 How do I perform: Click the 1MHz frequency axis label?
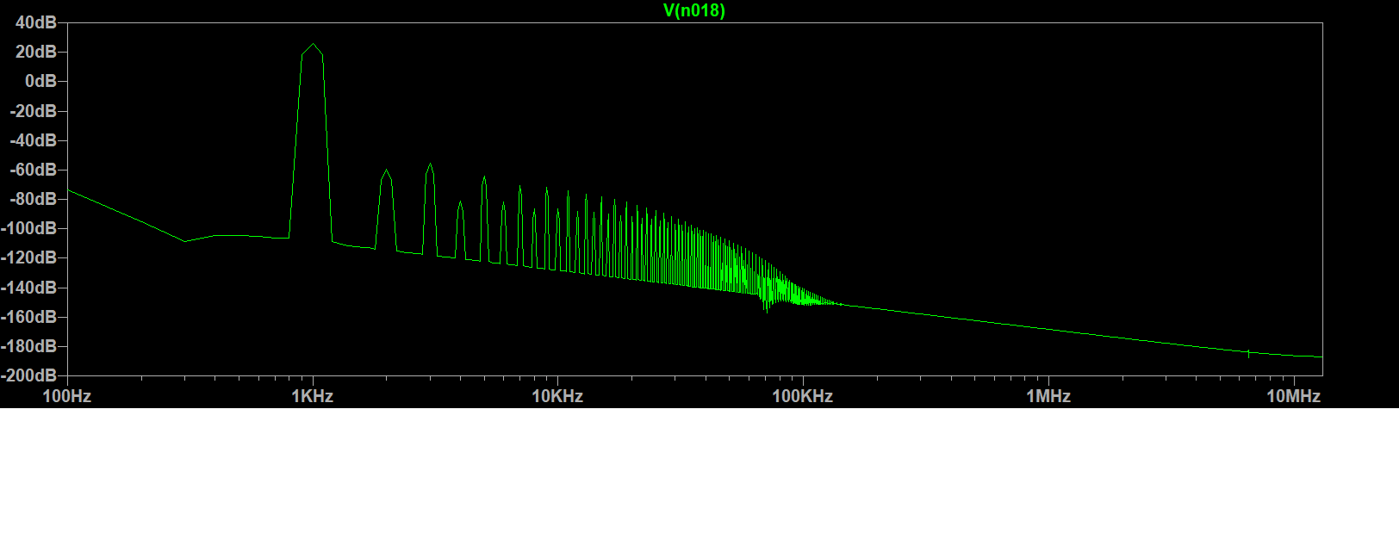pos(1048,396)
